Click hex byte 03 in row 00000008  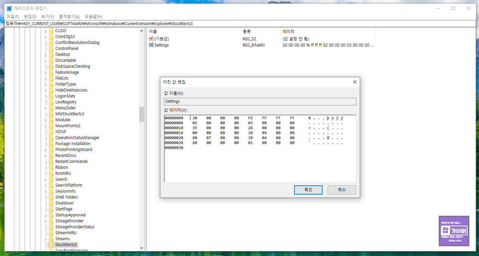pos(250,123)
